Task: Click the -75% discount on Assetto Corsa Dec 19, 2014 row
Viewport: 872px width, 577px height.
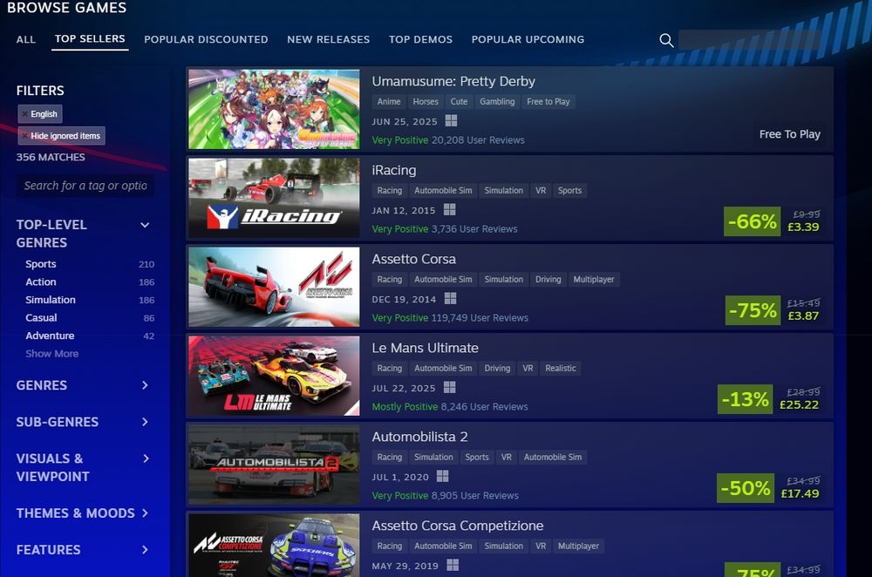Action: (x=753, y=310)
